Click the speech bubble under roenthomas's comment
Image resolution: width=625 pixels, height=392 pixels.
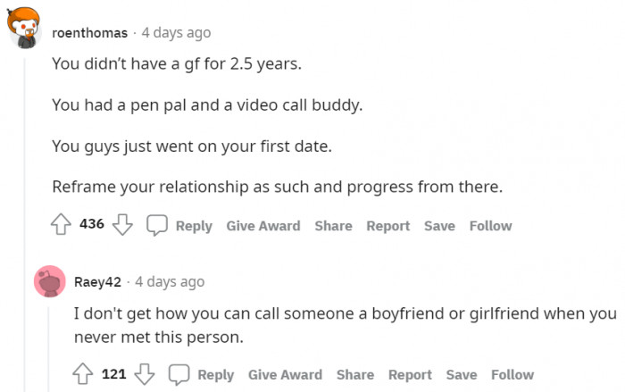click(157, 226)
